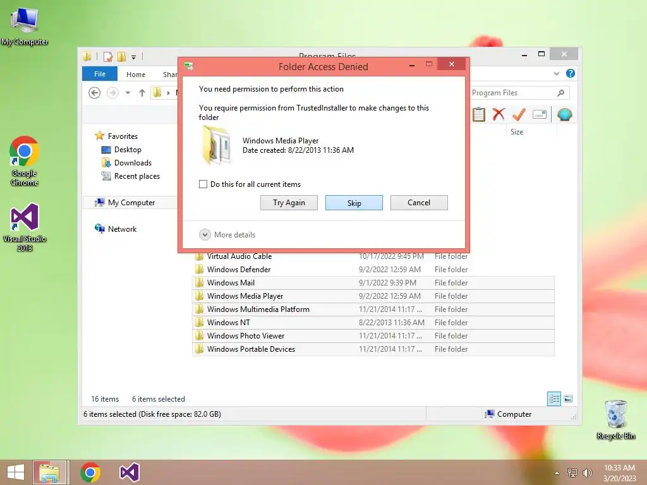647x485 pixels.
Task: Open the Recycle Bin desktop icon
Action: pos(615,420)
